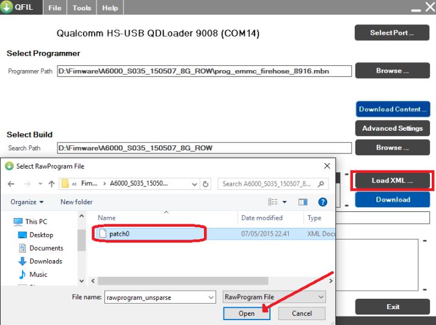Click the file list horizontal scrollbar thumb
The height and width of the screenshot is (325, 436).
tap(183, 281)
